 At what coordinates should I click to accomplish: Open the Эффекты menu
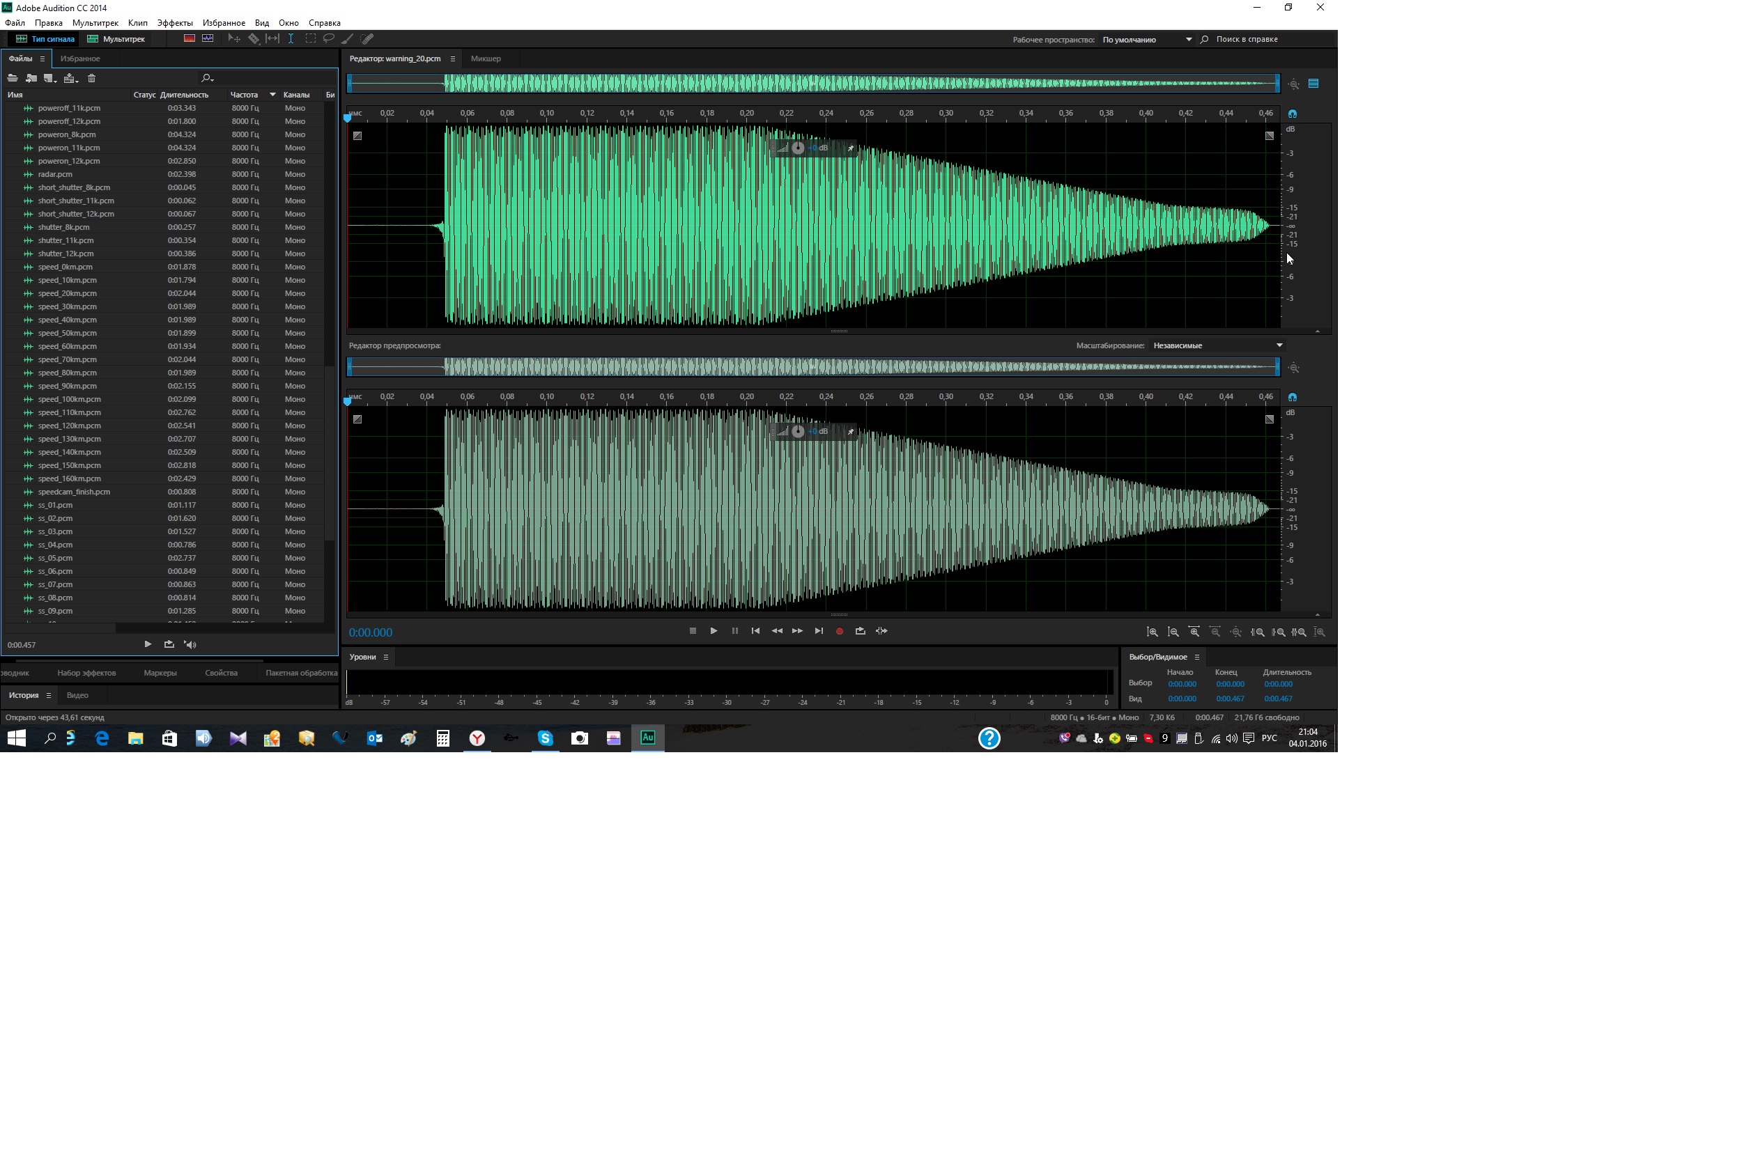pos(175,23)
